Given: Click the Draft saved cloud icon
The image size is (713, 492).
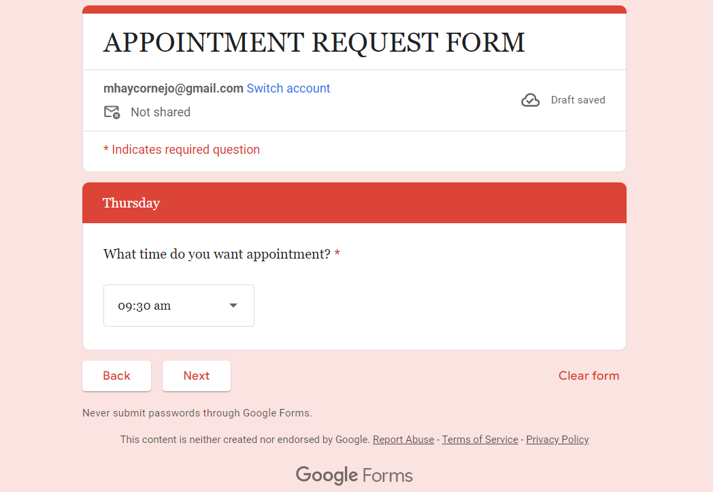Looking at the screenshot, I should pos(530,100).
